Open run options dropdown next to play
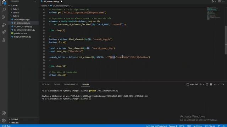The height and width of the screenshot is (127, 227). [216, 1]
